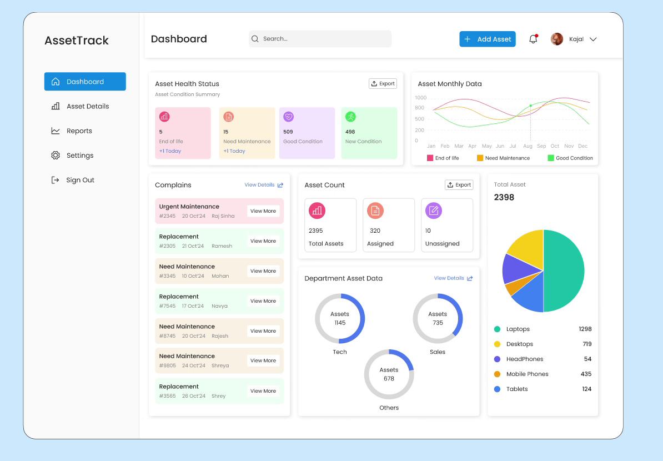Open View Details in Complains panel
The width and height of the screenshot is (663, 461).
pyautogui.click(x=264, y=185)
